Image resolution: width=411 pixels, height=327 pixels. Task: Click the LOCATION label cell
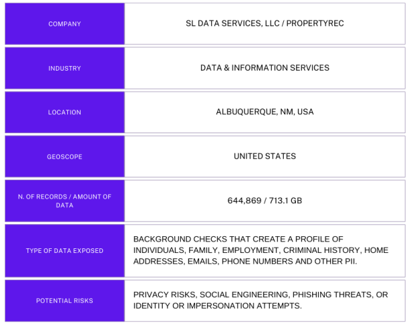click(65, 112)
